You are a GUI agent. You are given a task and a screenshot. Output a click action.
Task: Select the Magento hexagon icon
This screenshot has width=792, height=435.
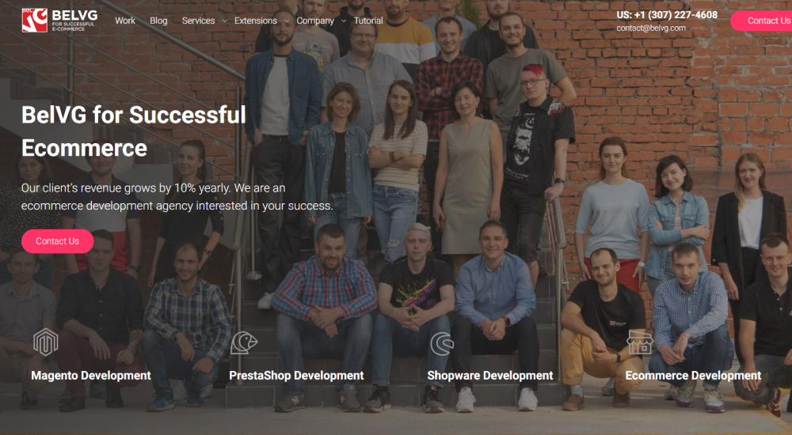tap(45, 342)
